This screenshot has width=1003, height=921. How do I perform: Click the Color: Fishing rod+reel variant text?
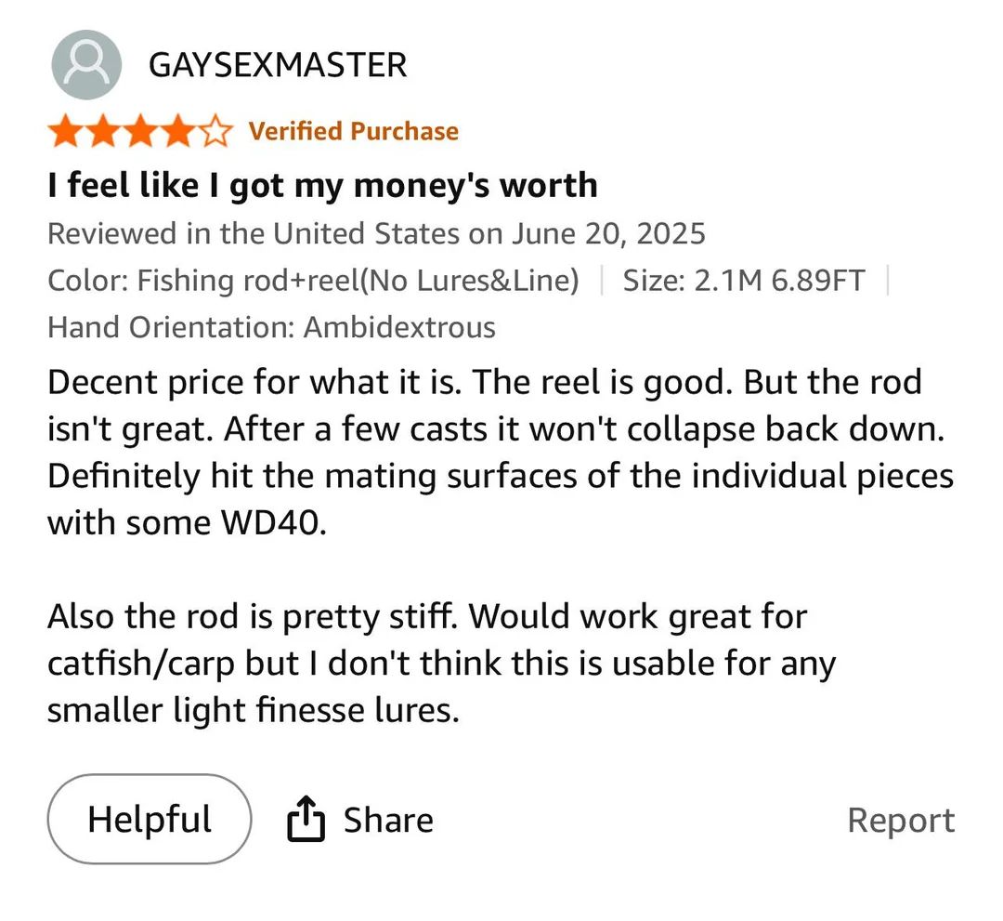coord(313,280)
